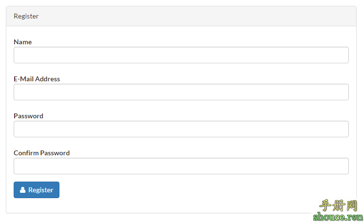This screenshot has width=364, height=222.
Task: Click the "Register" text on the blue button
Action: tap(41, 190)
